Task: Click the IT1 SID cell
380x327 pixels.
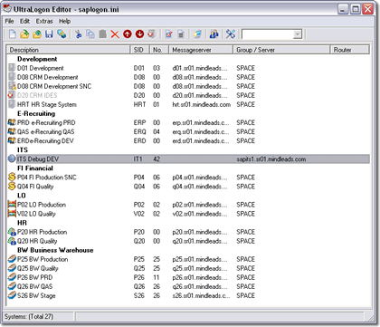Action: tap(138, 159)
